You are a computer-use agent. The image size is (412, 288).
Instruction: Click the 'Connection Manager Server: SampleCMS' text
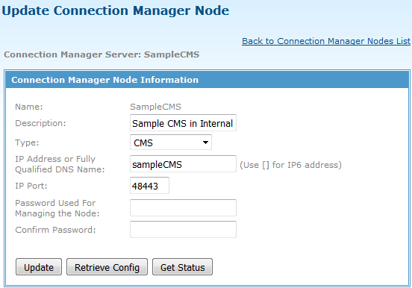point(102,54)
